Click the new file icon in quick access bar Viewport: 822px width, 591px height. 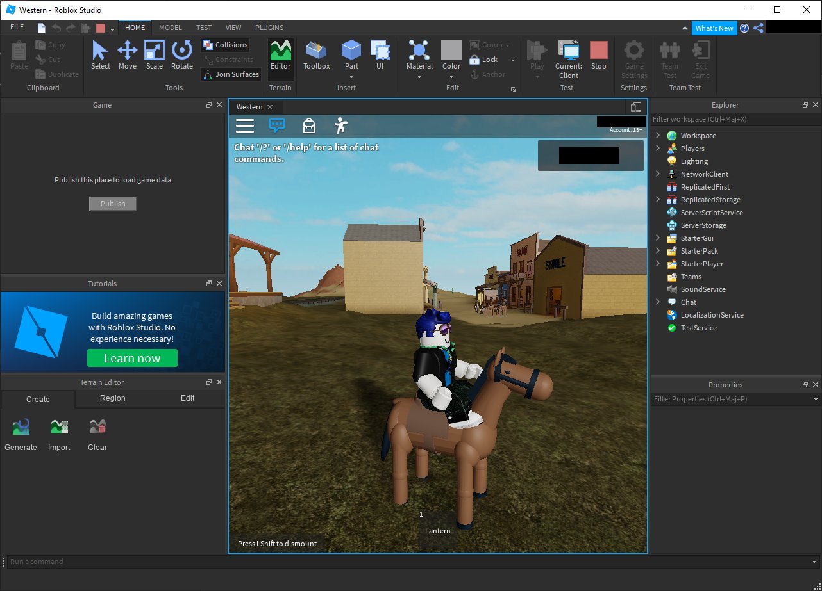42,28
